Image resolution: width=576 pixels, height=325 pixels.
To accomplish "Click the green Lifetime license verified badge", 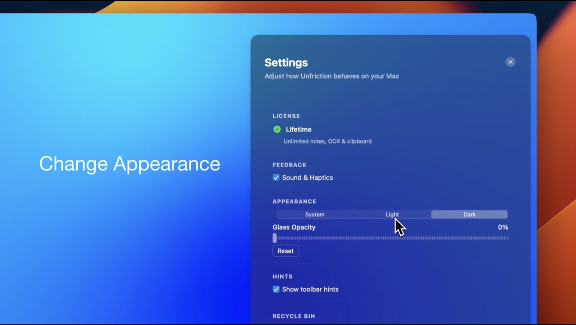I will point(277,129).
